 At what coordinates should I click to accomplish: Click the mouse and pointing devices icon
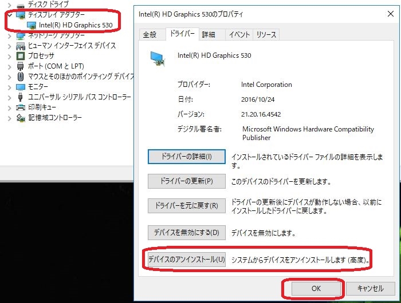(21, 77)
